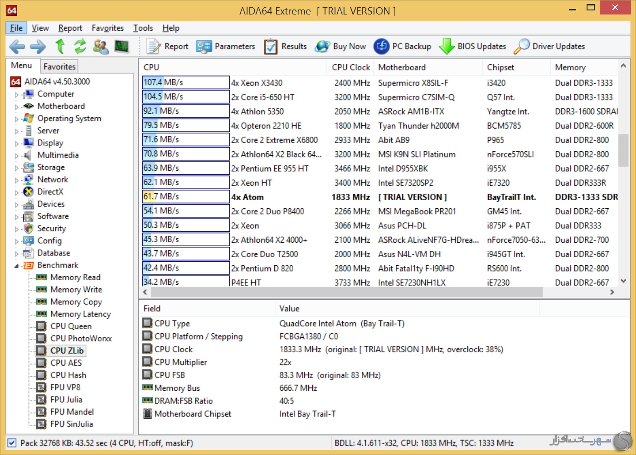Screen dimensions: 636x455
Task: Open the Help menu
Action: coord(171,28)
